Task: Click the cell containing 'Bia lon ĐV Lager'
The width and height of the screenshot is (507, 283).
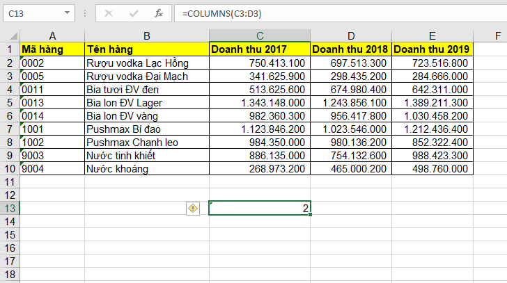Action: tap(146, 103)
